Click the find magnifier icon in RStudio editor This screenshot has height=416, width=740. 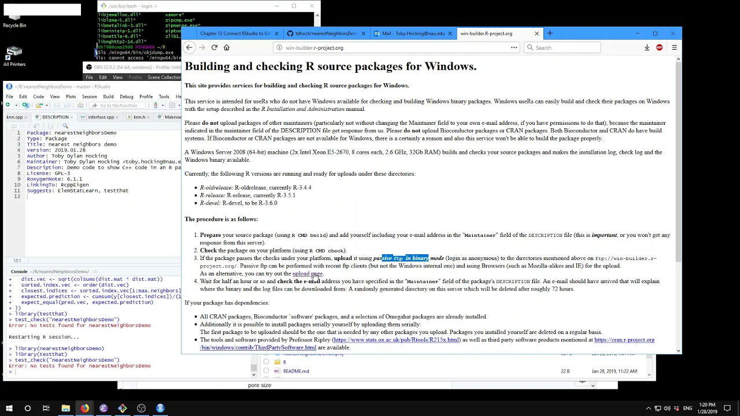point(65,126)
